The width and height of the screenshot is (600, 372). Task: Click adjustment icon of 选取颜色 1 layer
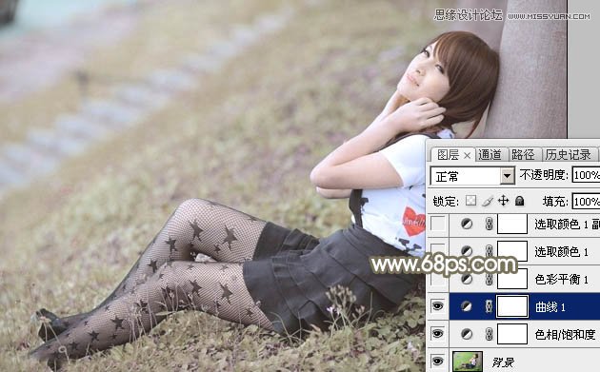(466, 251)
